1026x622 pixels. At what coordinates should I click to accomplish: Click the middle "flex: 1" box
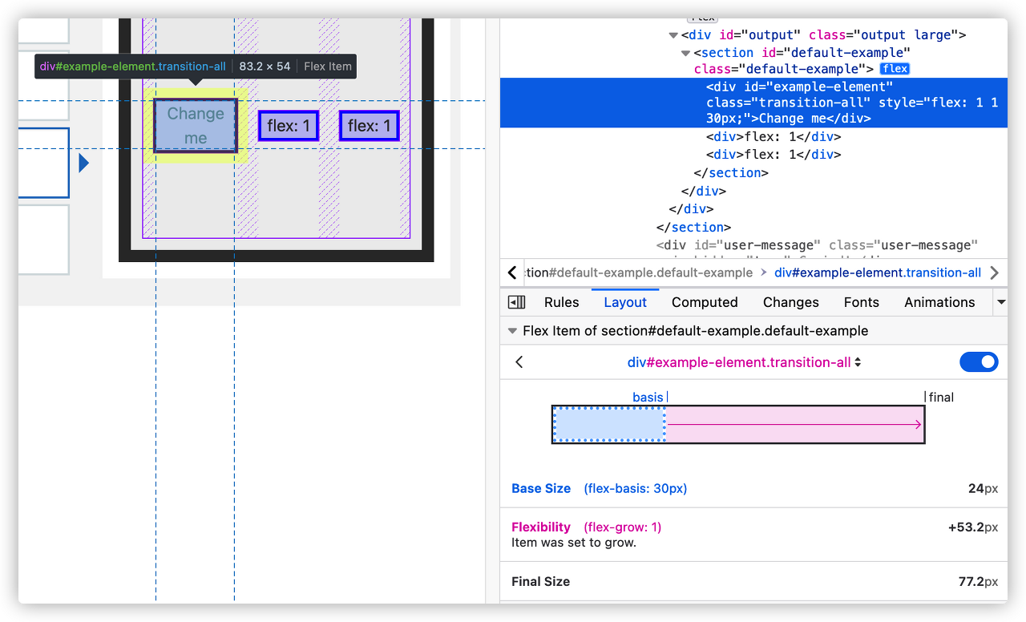(x=289, y=126)
